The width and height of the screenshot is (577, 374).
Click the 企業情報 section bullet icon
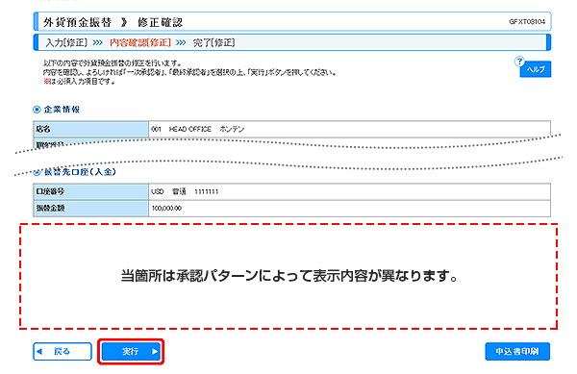click(37, 110)
